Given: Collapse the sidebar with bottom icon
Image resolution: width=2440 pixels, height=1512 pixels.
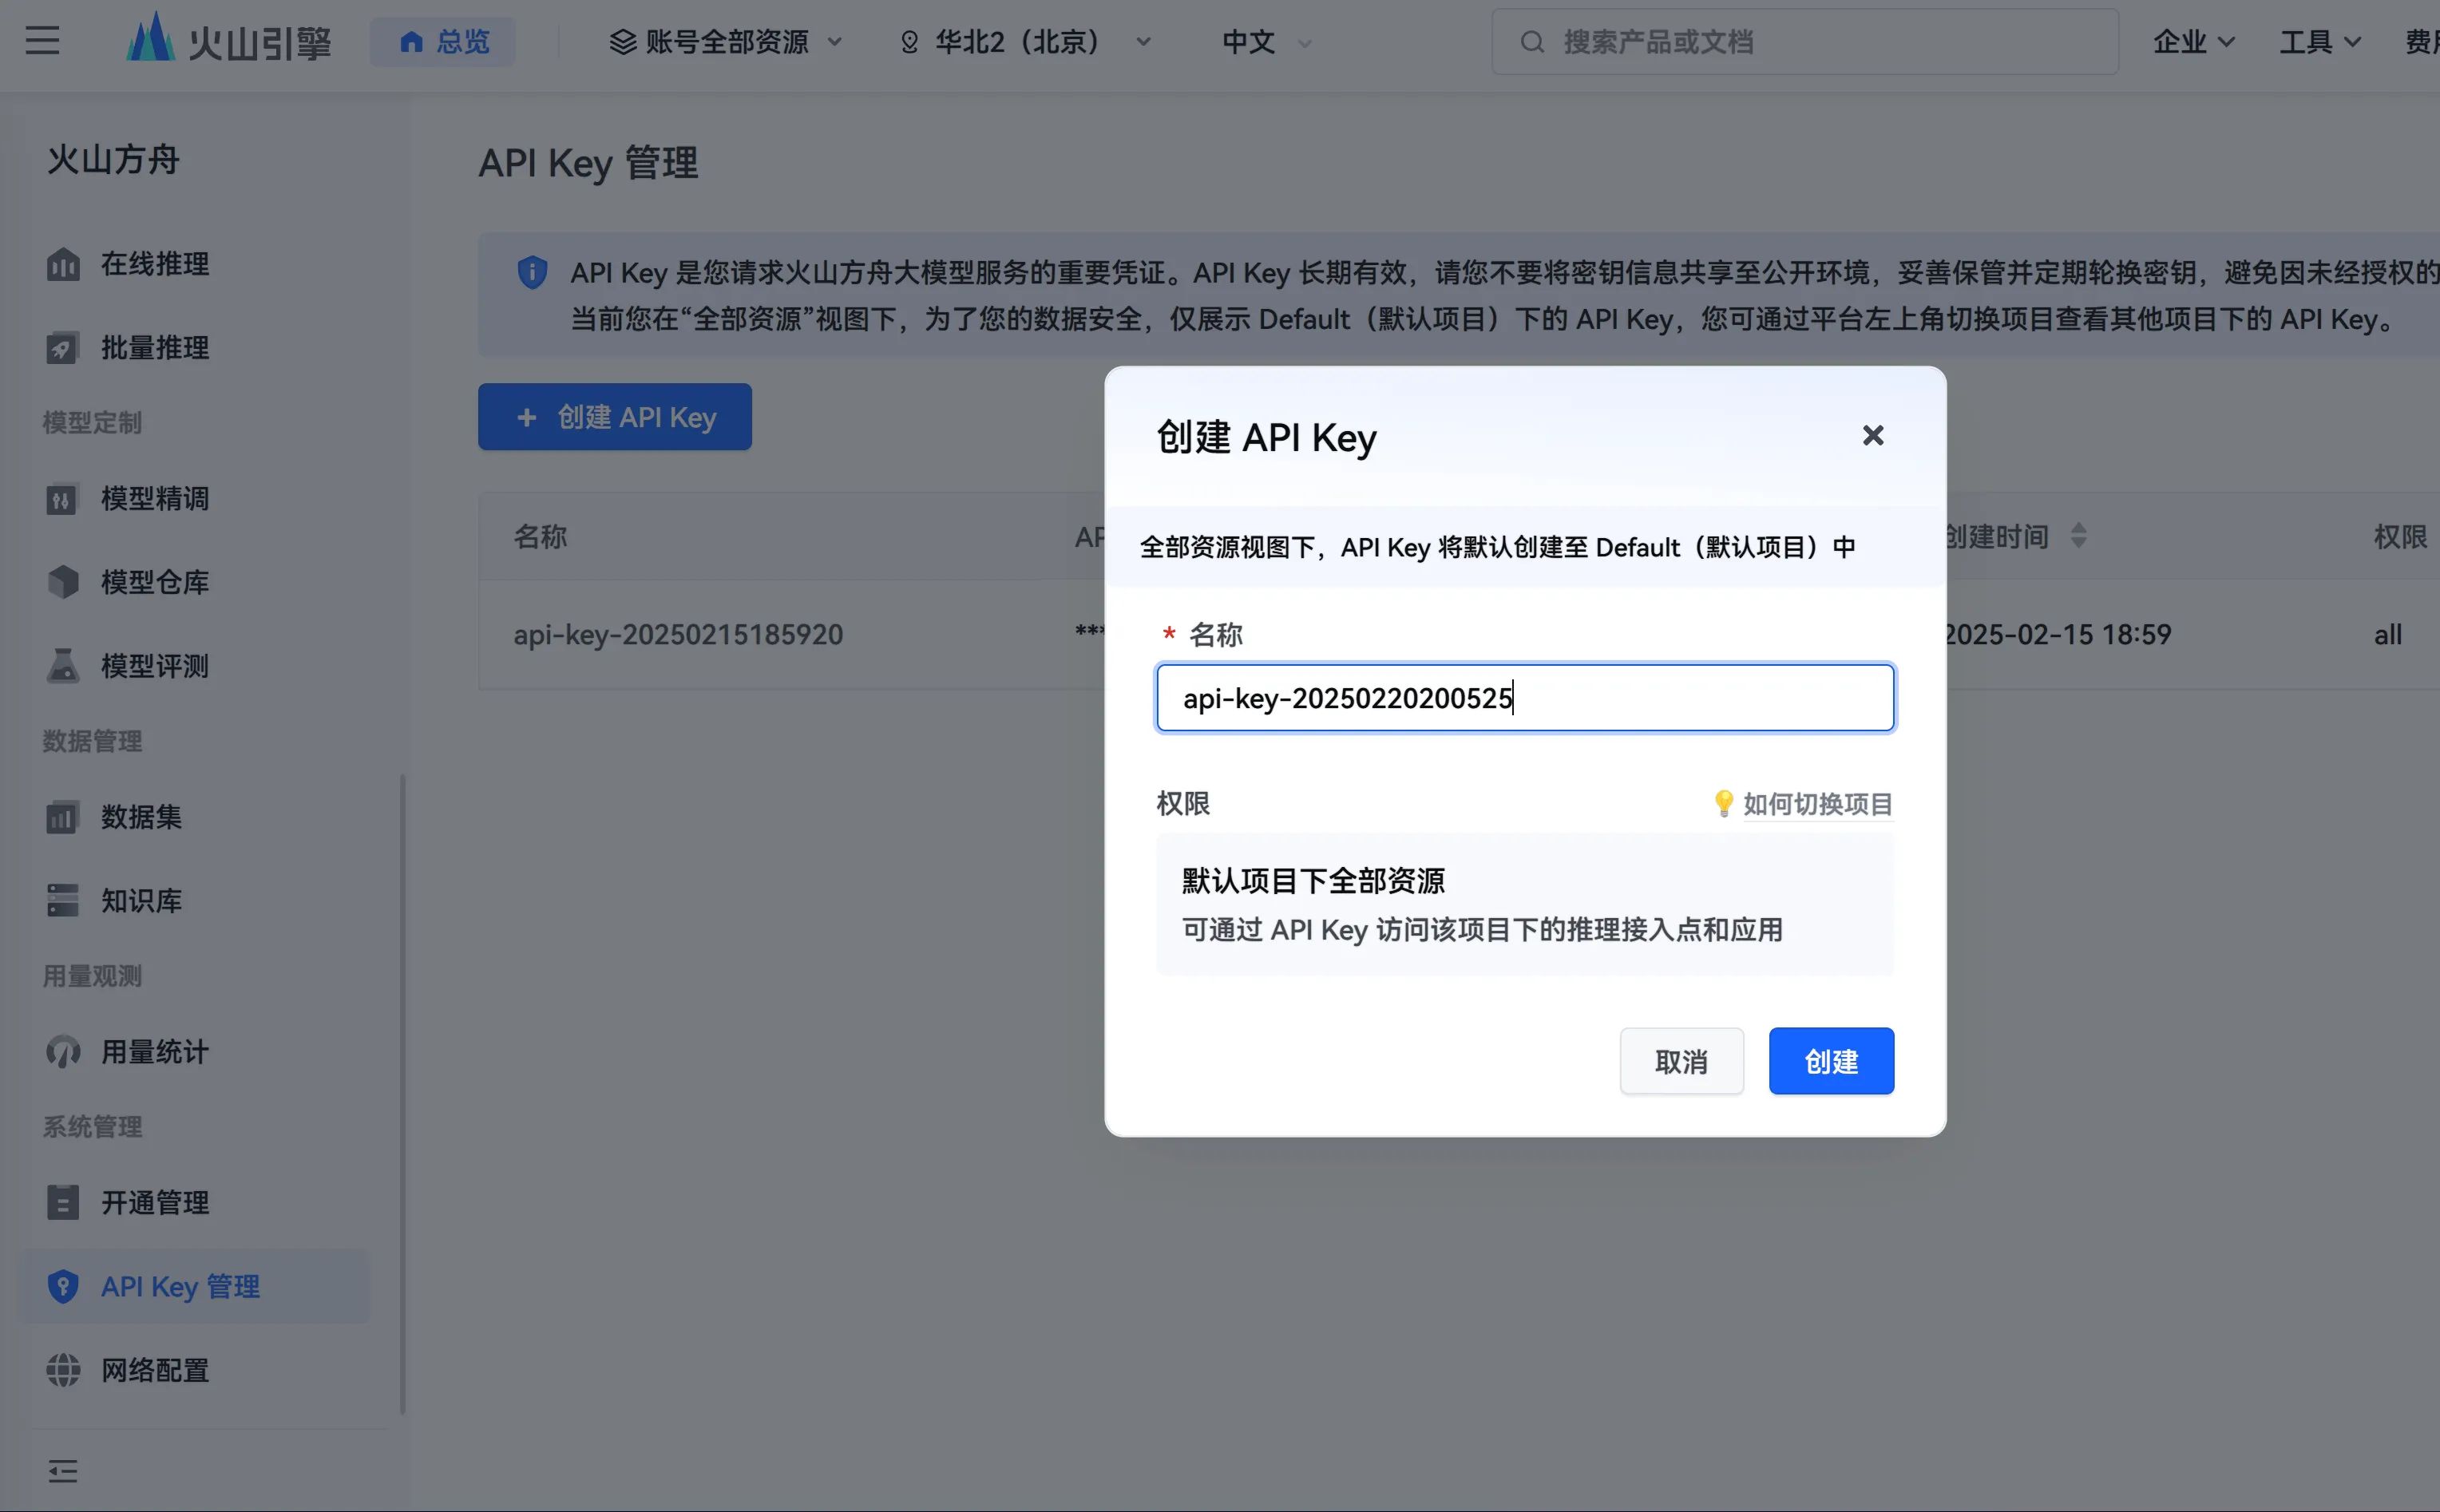Looking at the screenshot, I should pos(63,1471).
